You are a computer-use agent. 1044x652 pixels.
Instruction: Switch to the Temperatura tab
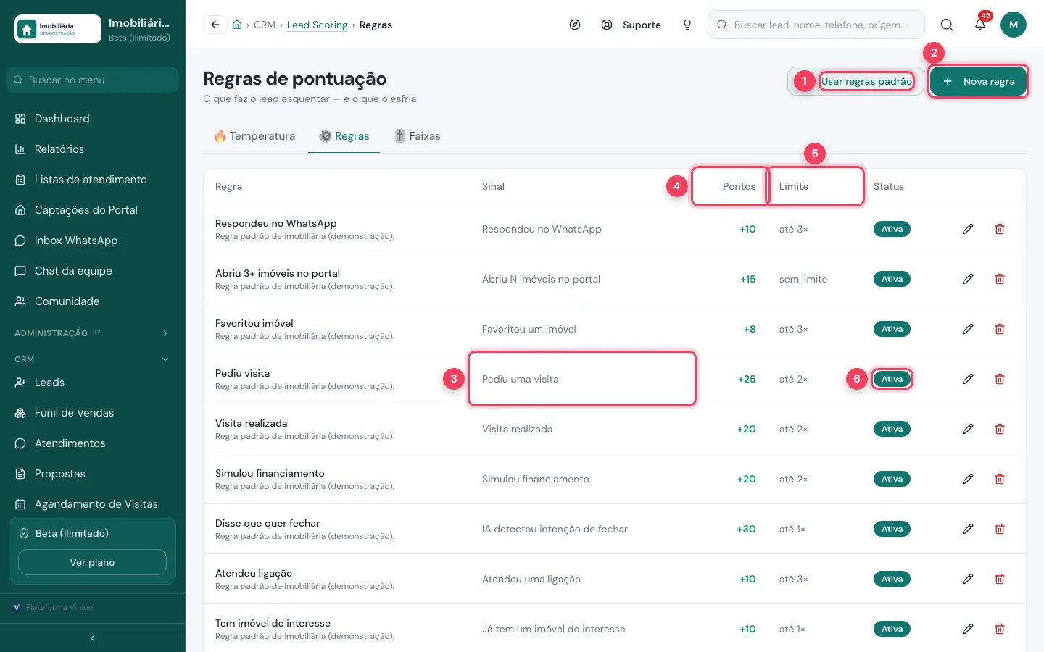tap(255, 136)
